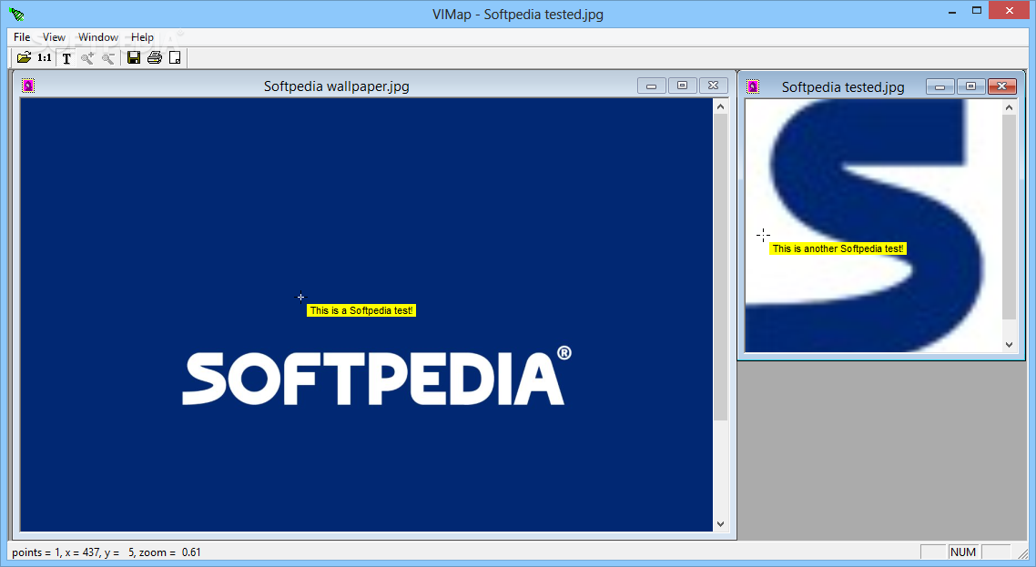The width and height of the screenshot is (1036, 567).
Task: Save with the floppy disk icon
Action: coord(134,57)
